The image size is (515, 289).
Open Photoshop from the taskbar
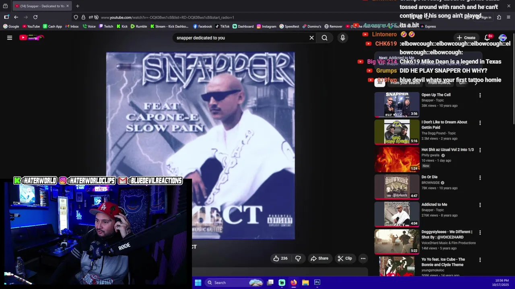click(317, 283)
